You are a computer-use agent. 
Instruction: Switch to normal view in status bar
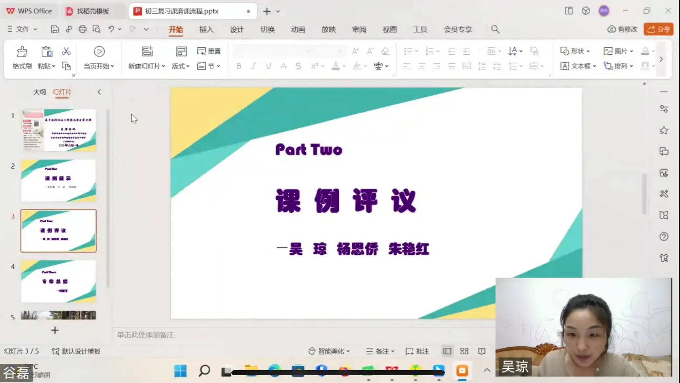coord(447,351)
